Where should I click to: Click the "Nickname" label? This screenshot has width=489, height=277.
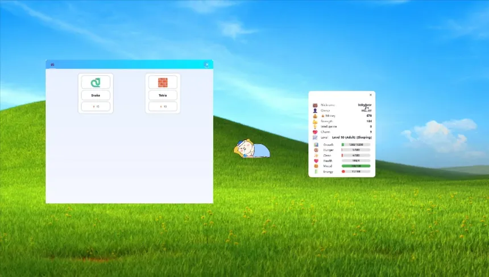[328, 105]
